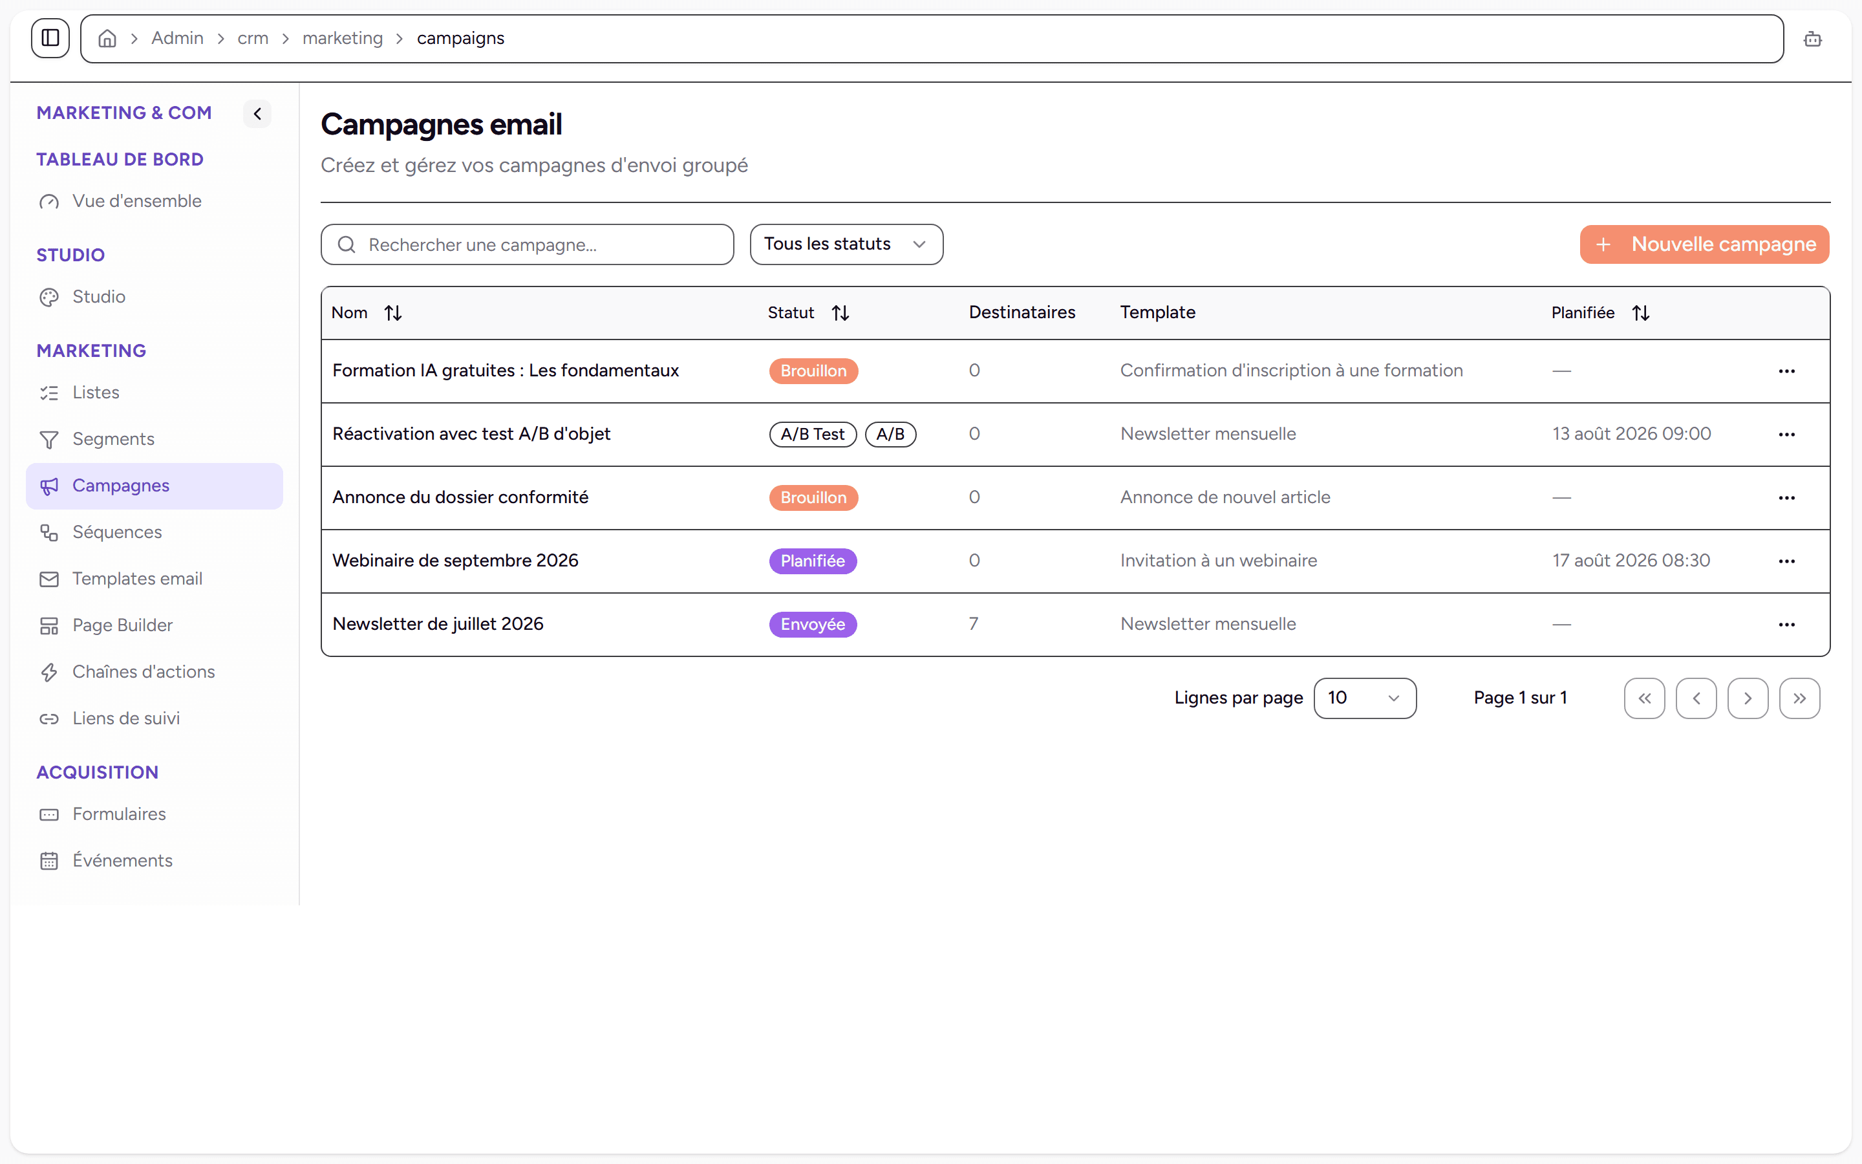Click the Vue d'ensemble gauge icon
1862x1164 pixels.
49,202
